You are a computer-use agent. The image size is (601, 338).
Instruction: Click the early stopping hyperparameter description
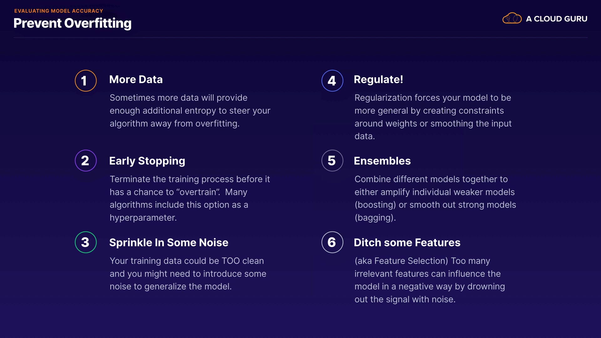(x=190, y=198)
